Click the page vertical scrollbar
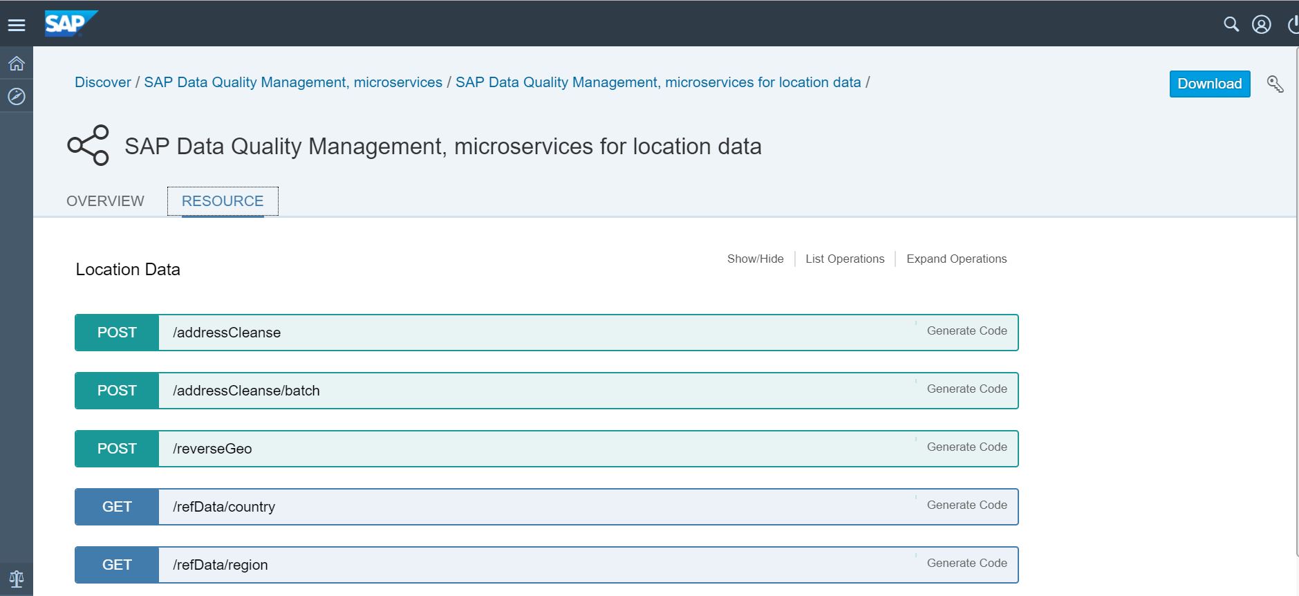Viewport: 1299px width, 596px height. 1297,301
